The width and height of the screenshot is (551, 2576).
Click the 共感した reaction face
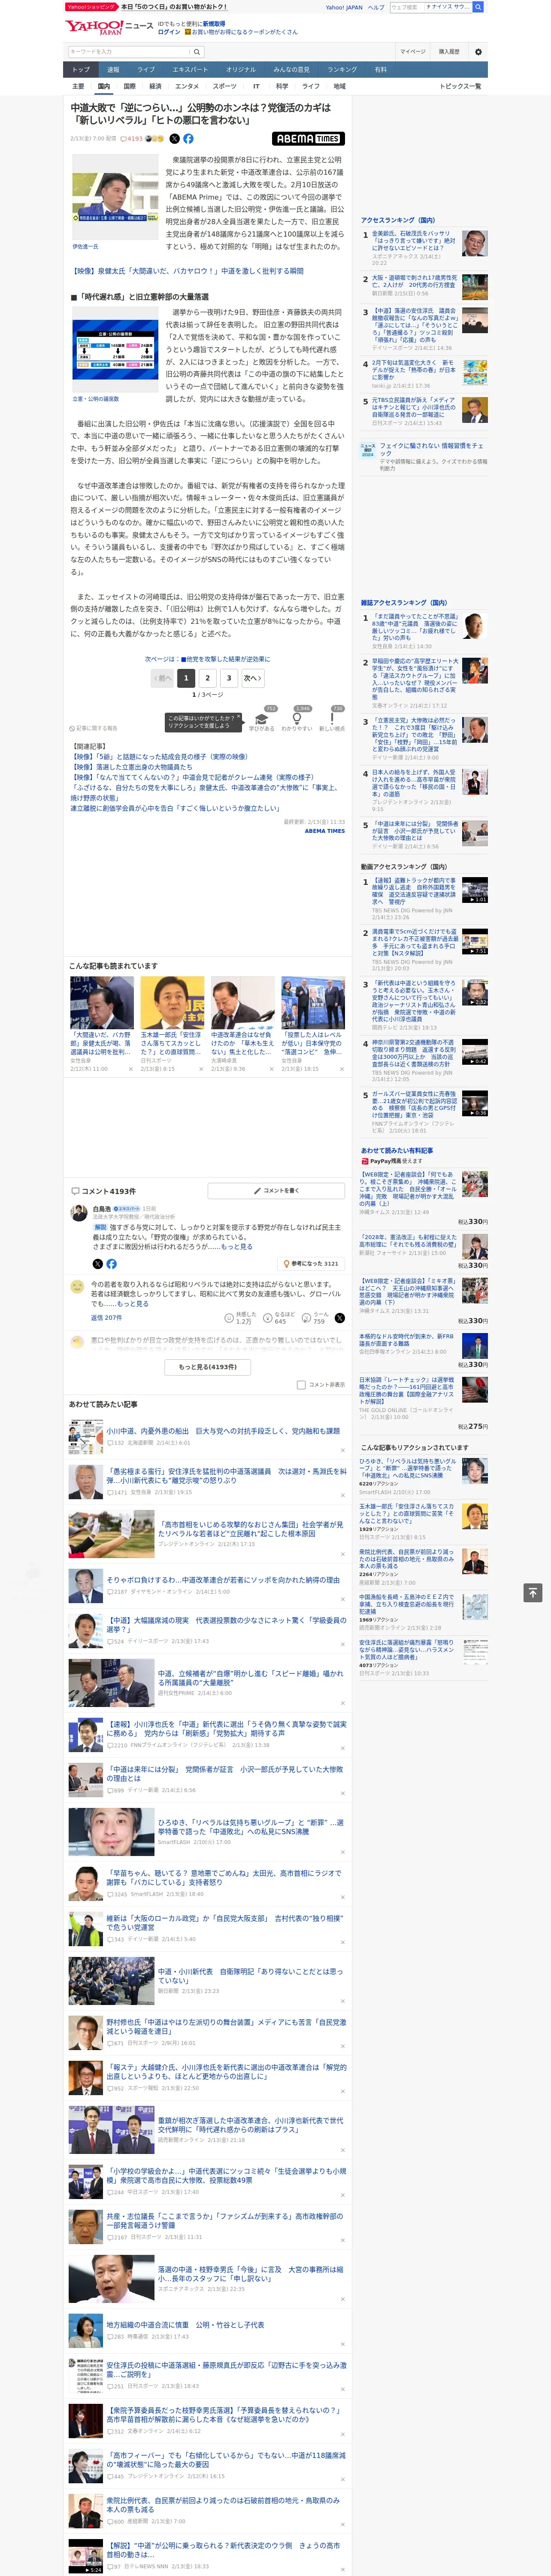click(229, 1317)
